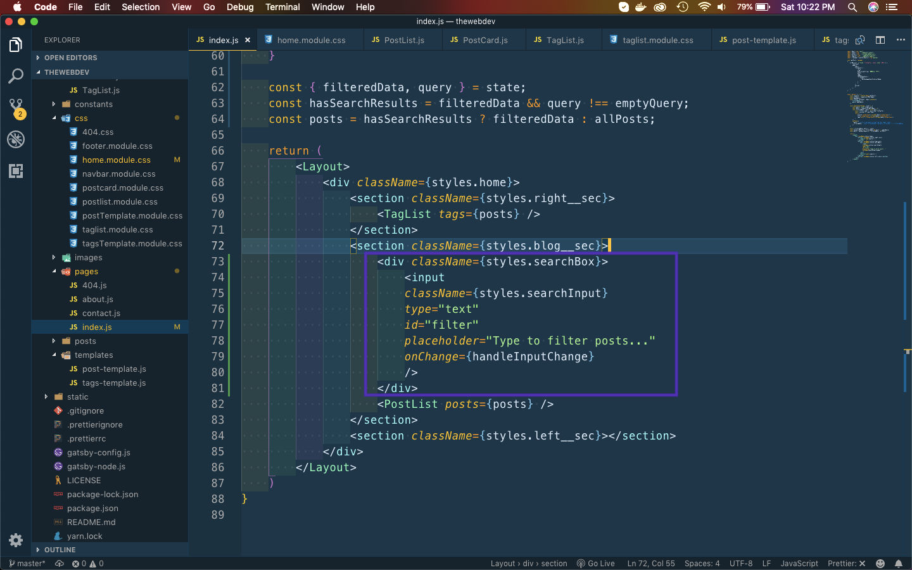Open the Terminal menu

pos(282,7)
